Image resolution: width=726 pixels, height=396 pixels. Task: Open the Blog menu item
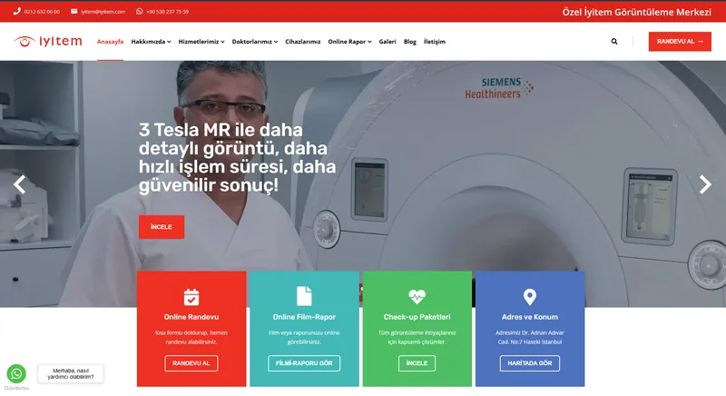[x=410, y=42]
